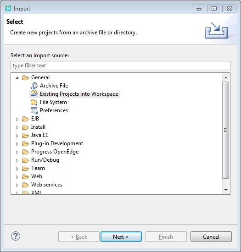Click the Existing Projects into Workspace icon
The height and width of the screenshot is (252, 241).
tap(34, 93)
